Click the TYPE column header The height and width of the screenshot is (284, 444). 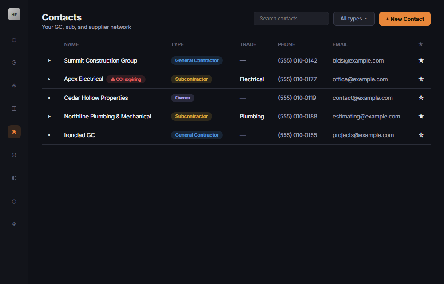click(177, 44)
